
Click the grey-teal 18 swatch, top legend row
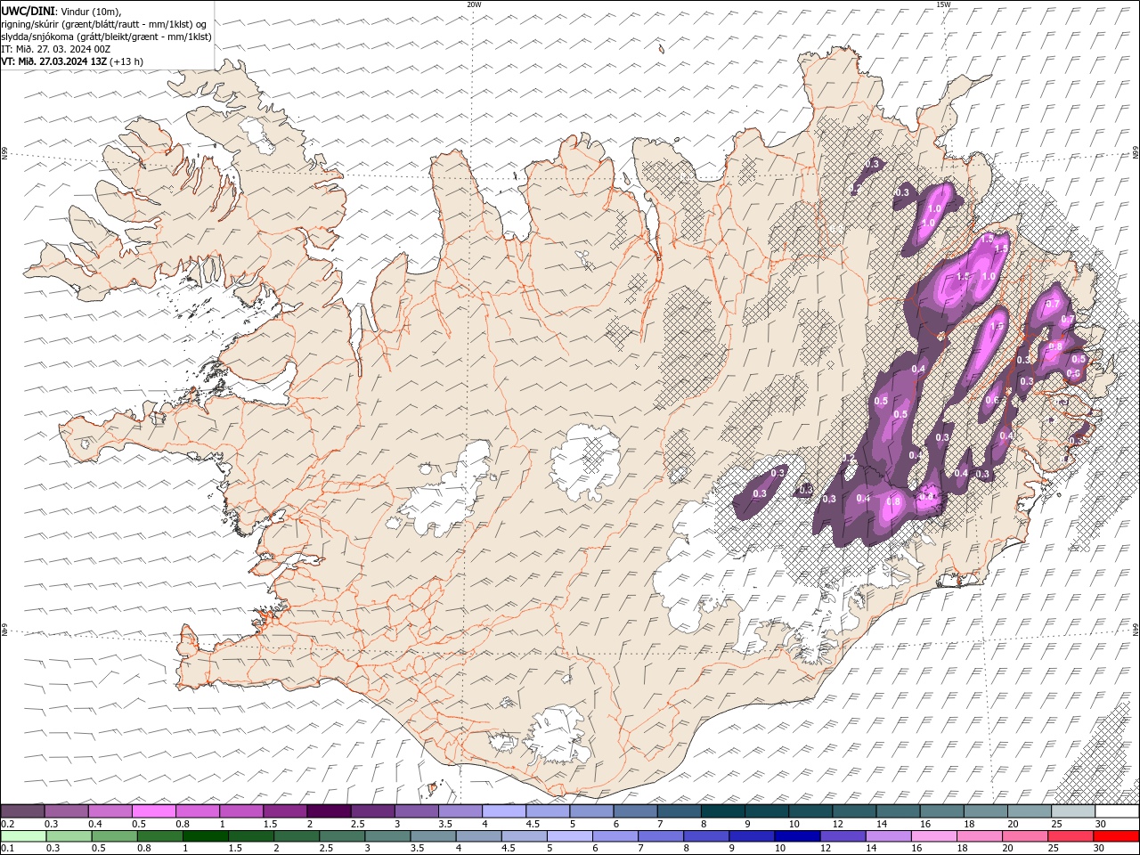click(x=987, y=811)
